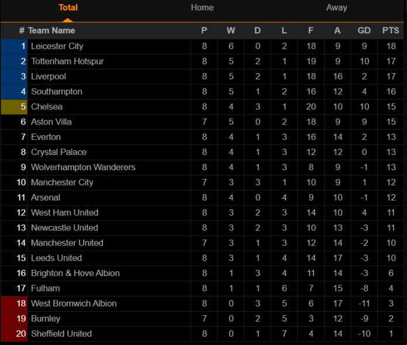Switch to the Away standings tab
Image resolution: width=407 pixels, height=345 pixels.
click(336, 8)
